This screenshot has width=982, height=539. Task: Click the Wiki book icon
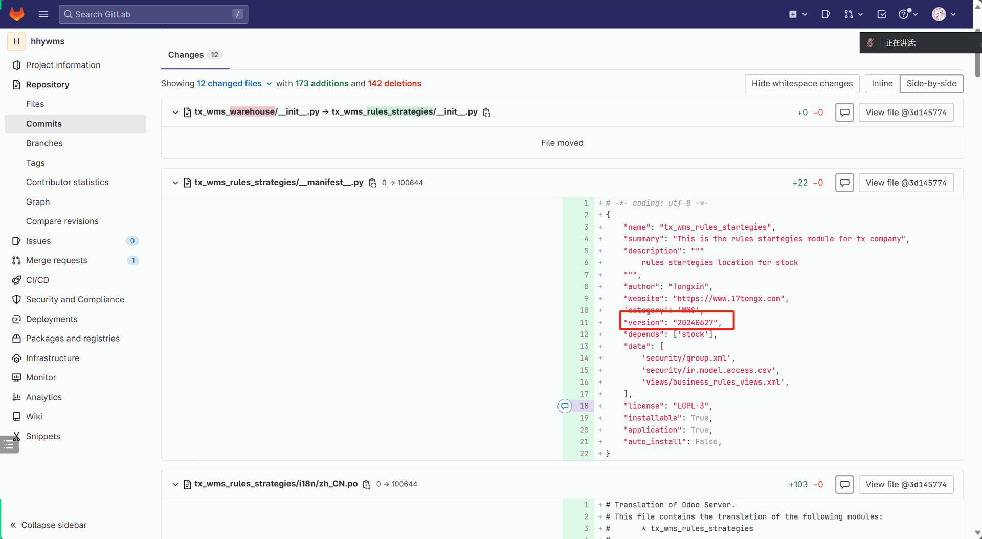tap(16, 417)
